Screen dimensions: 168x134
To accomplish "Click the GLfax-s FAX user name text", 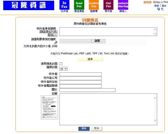I will (160, 2).
